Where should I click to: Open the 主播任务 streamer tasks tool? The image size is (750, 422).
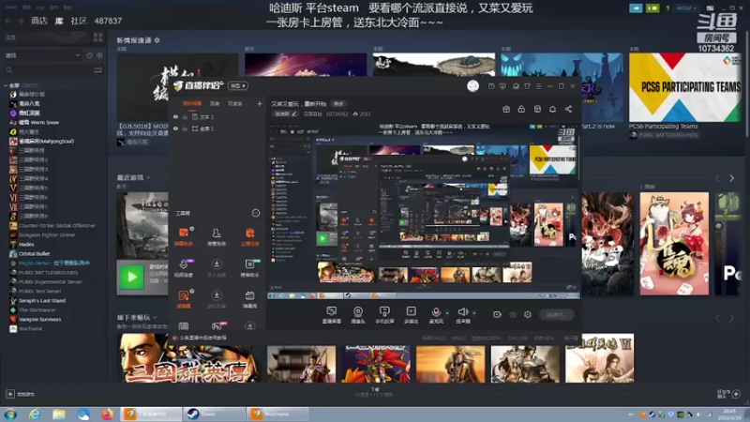249,236
